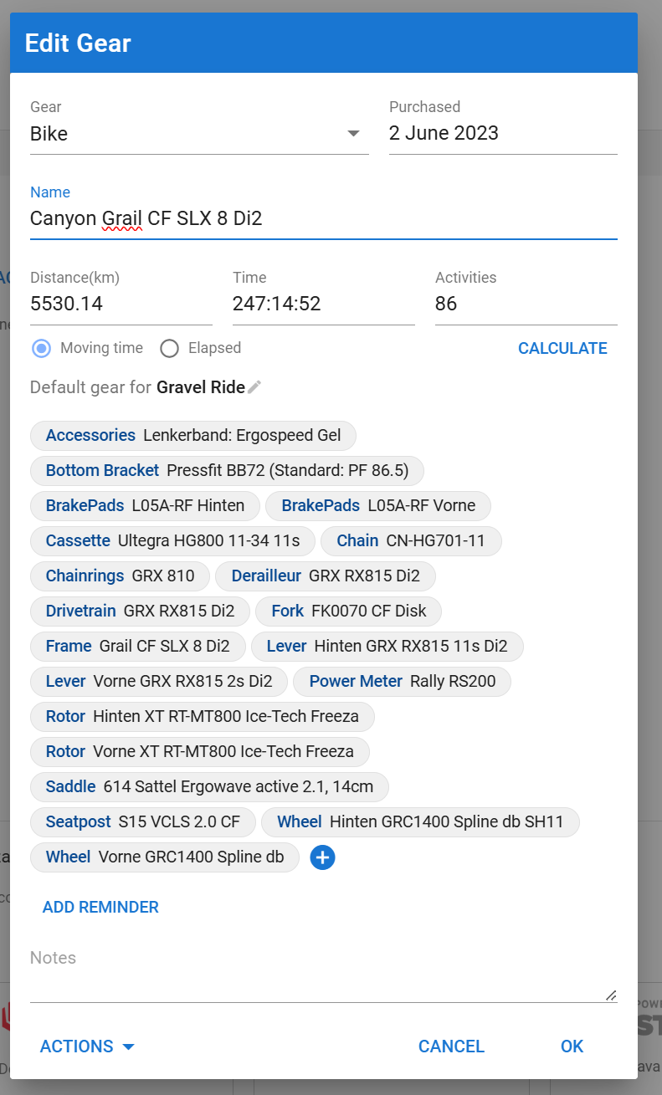662x1095 pixels.
Task: Click the Notes resize handle corner
Action: [611, 995]
